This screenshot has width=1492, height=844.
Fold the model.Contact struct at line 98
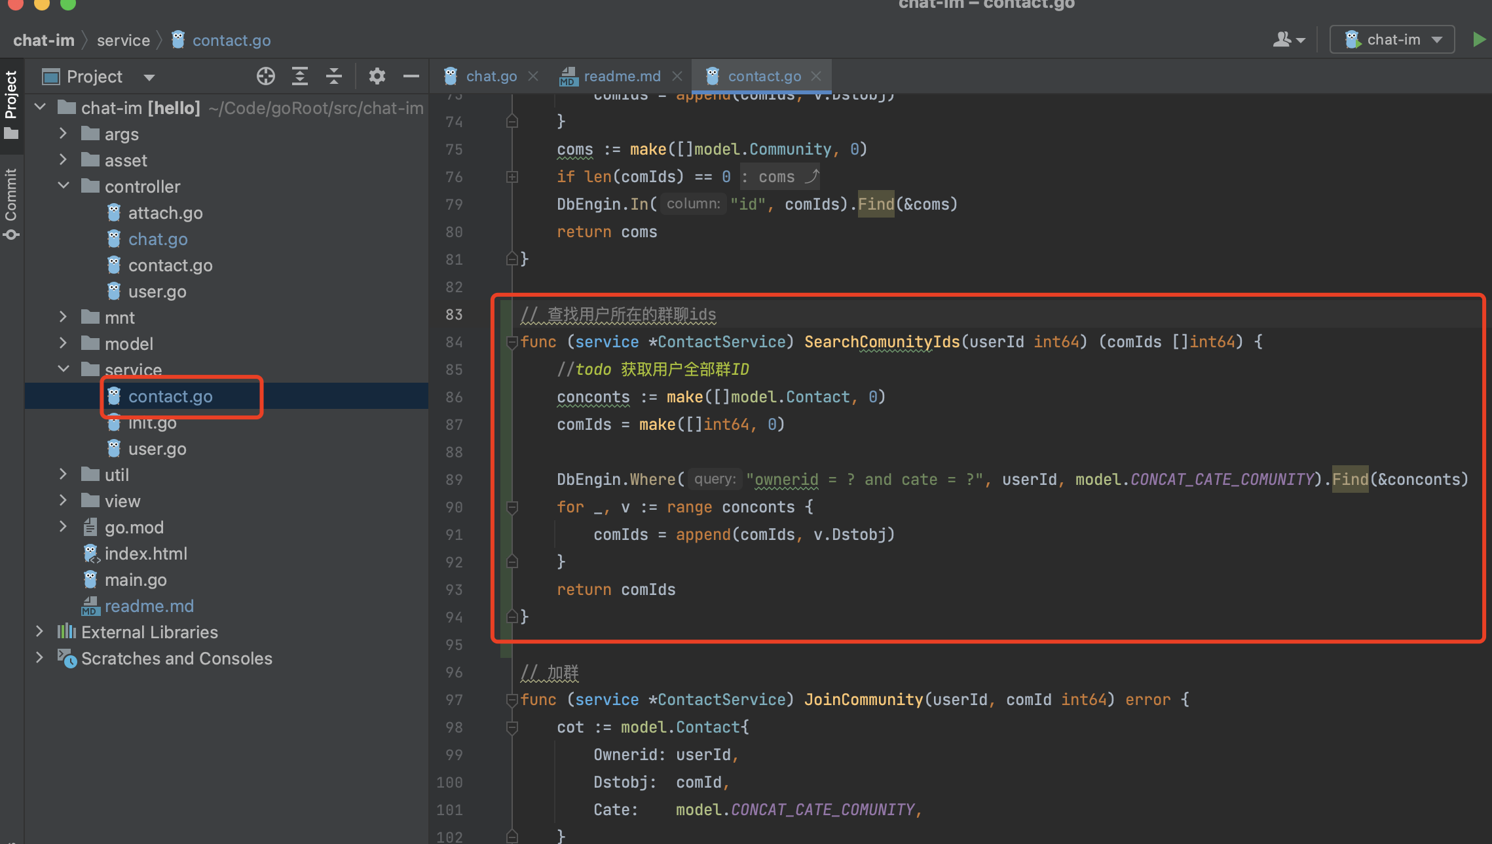[512, 727]
